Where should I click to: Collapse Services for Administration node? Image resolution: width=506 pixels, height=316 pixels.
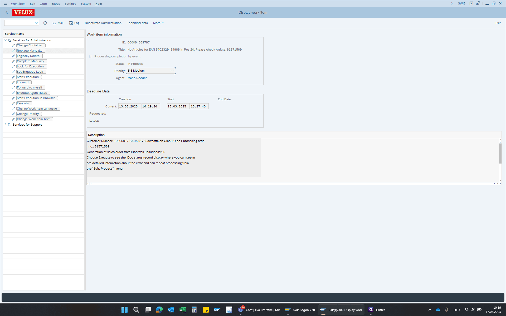(x=6, y=40)
